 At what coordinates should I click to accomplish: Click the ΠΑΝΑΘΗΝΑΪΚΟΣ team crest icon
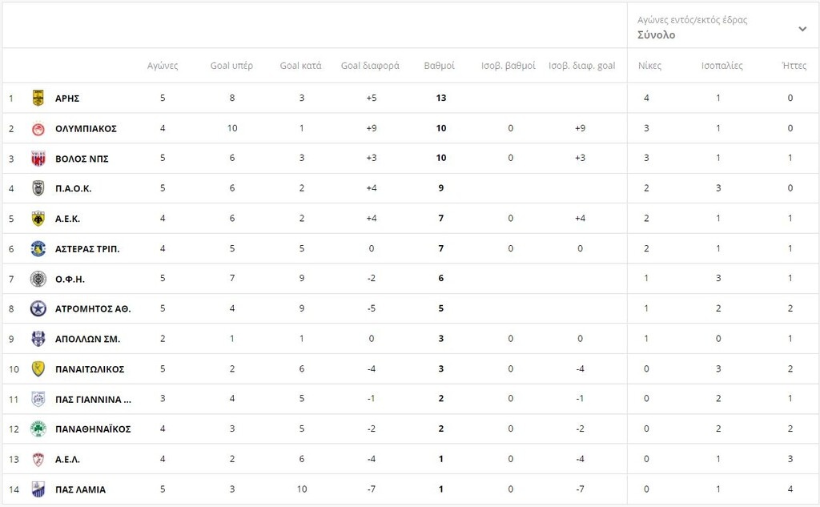(38, 429)
